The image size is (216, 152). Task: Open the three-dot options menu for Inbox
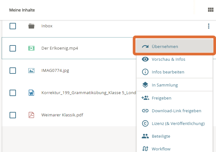[209, 26]
